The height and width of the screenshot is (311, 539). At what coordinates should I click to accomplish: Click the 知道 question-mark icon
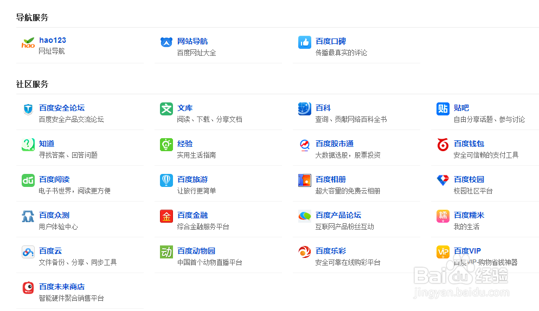tap(28, 145)
